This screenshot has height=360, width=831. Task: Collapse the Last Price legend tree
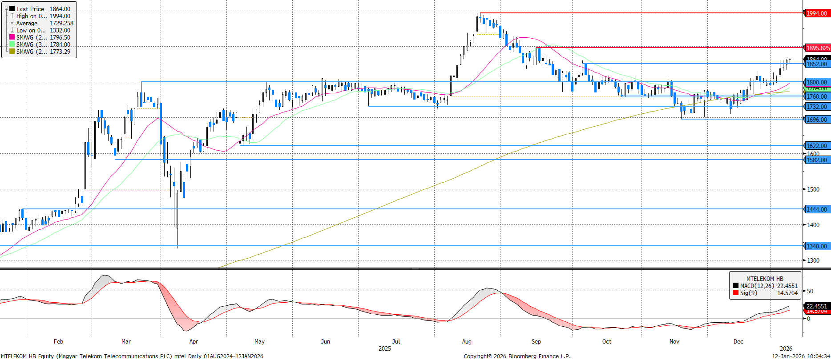[x=6, y=9]
